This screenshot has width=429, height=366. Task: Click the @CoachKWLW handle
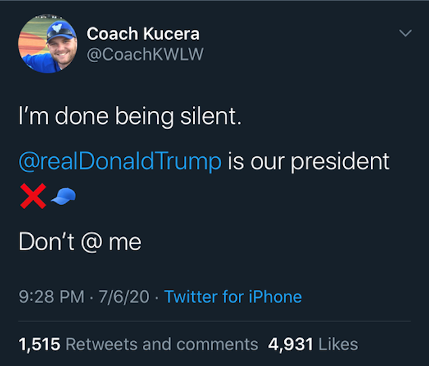tap(145, 54)
